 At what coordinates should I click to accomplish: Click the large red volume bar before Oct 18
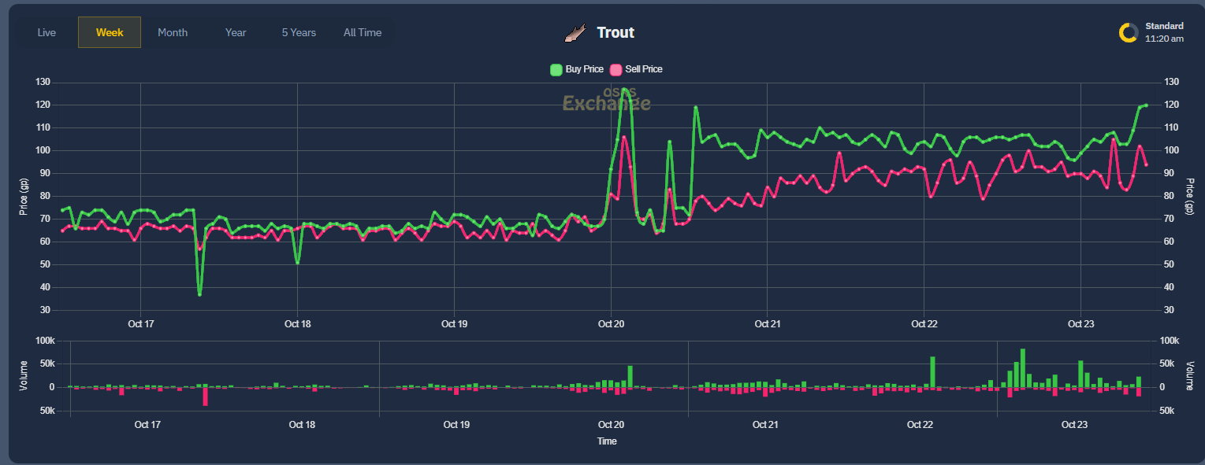click(x=206, y=397)
